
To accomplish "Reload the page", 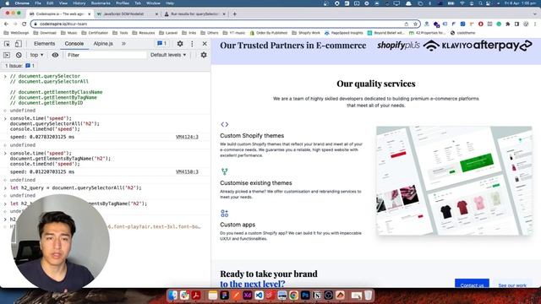I will point(25,24).
